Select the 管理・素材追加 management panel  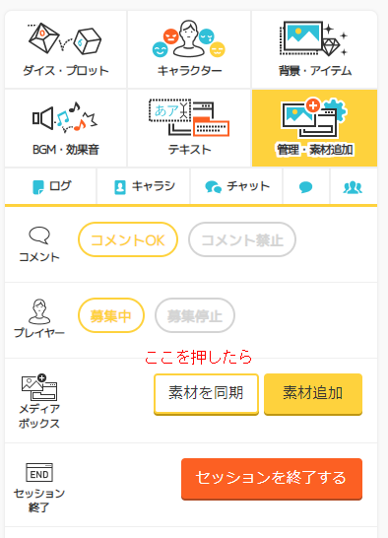(x=314, y=128)
